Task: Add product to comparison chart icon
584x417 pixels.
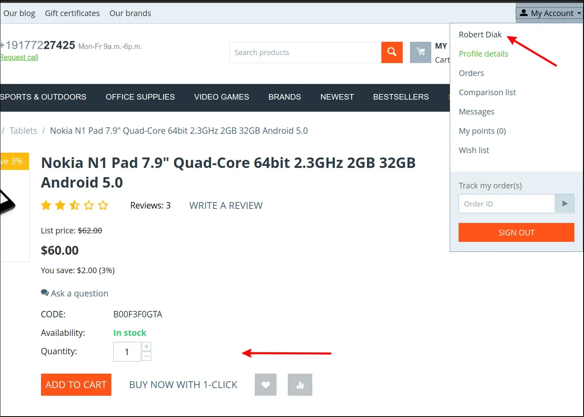Action: coord(300,384)
